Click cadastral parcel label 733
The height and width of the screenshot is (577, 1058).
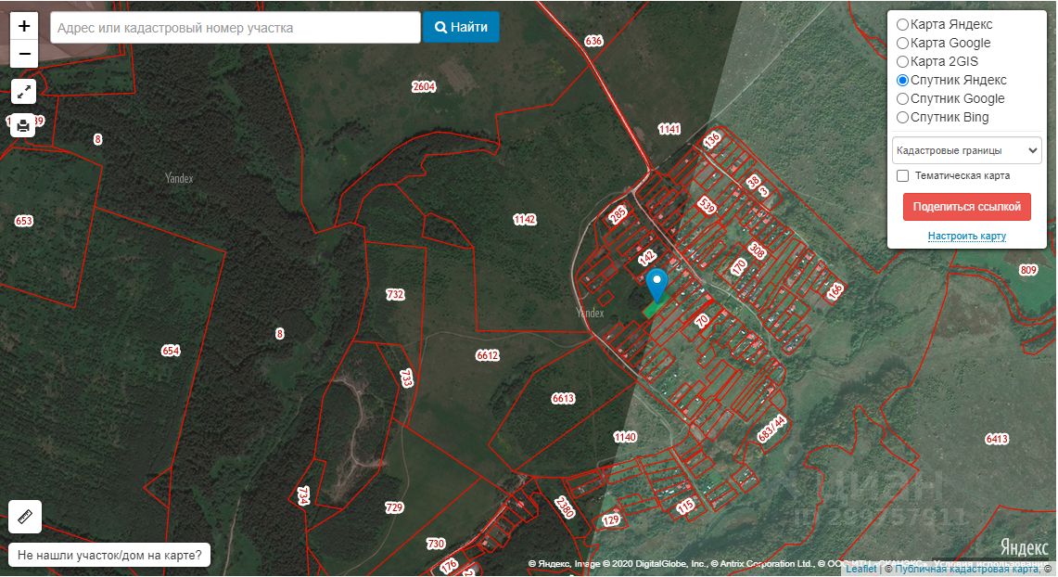[x=406, y=378]
